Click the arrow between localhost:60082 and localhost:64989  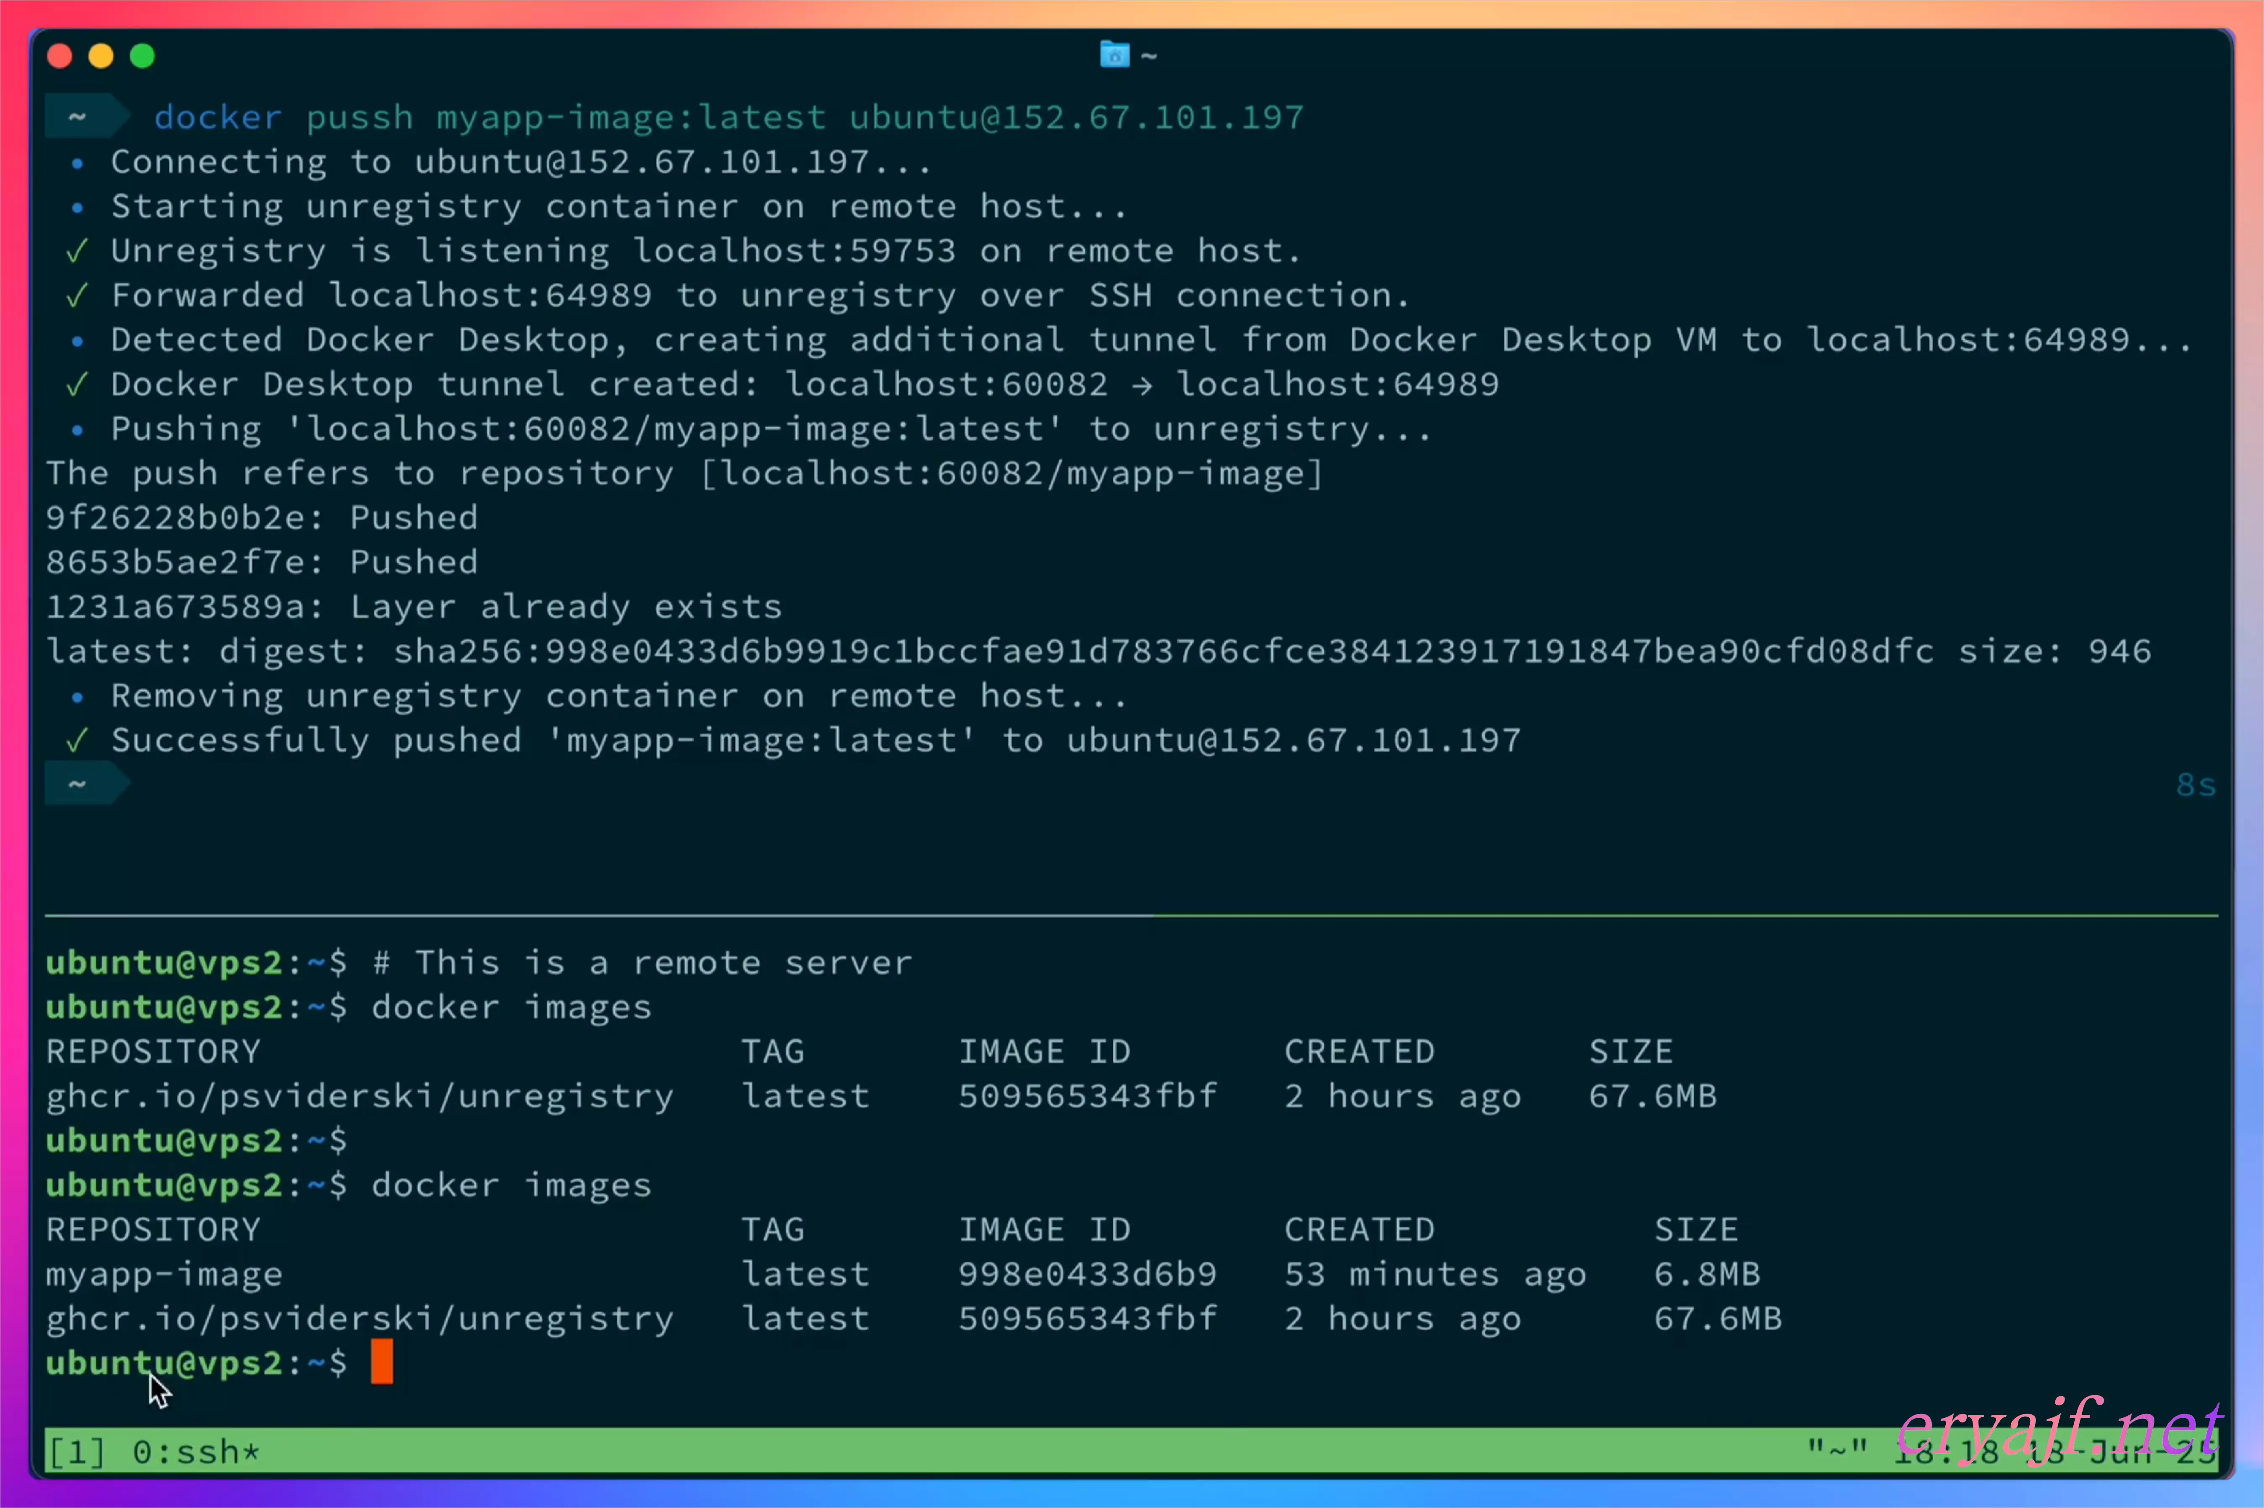click(x=1142, y=386)
